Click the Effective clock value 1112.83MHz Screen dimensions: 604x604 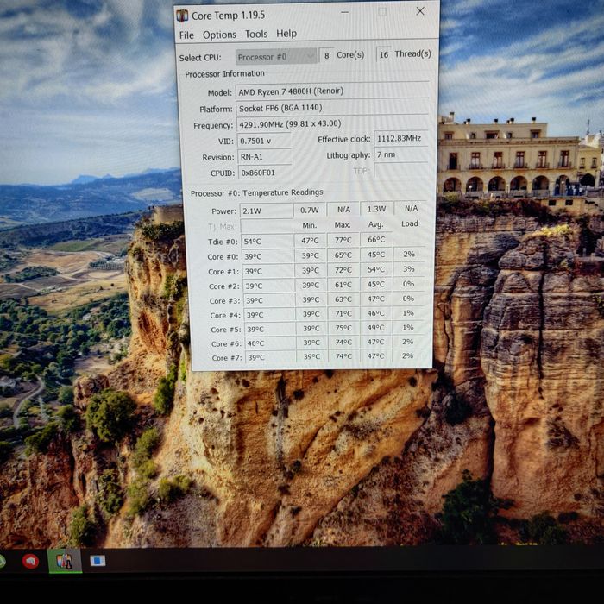click(x=401, y=138)
